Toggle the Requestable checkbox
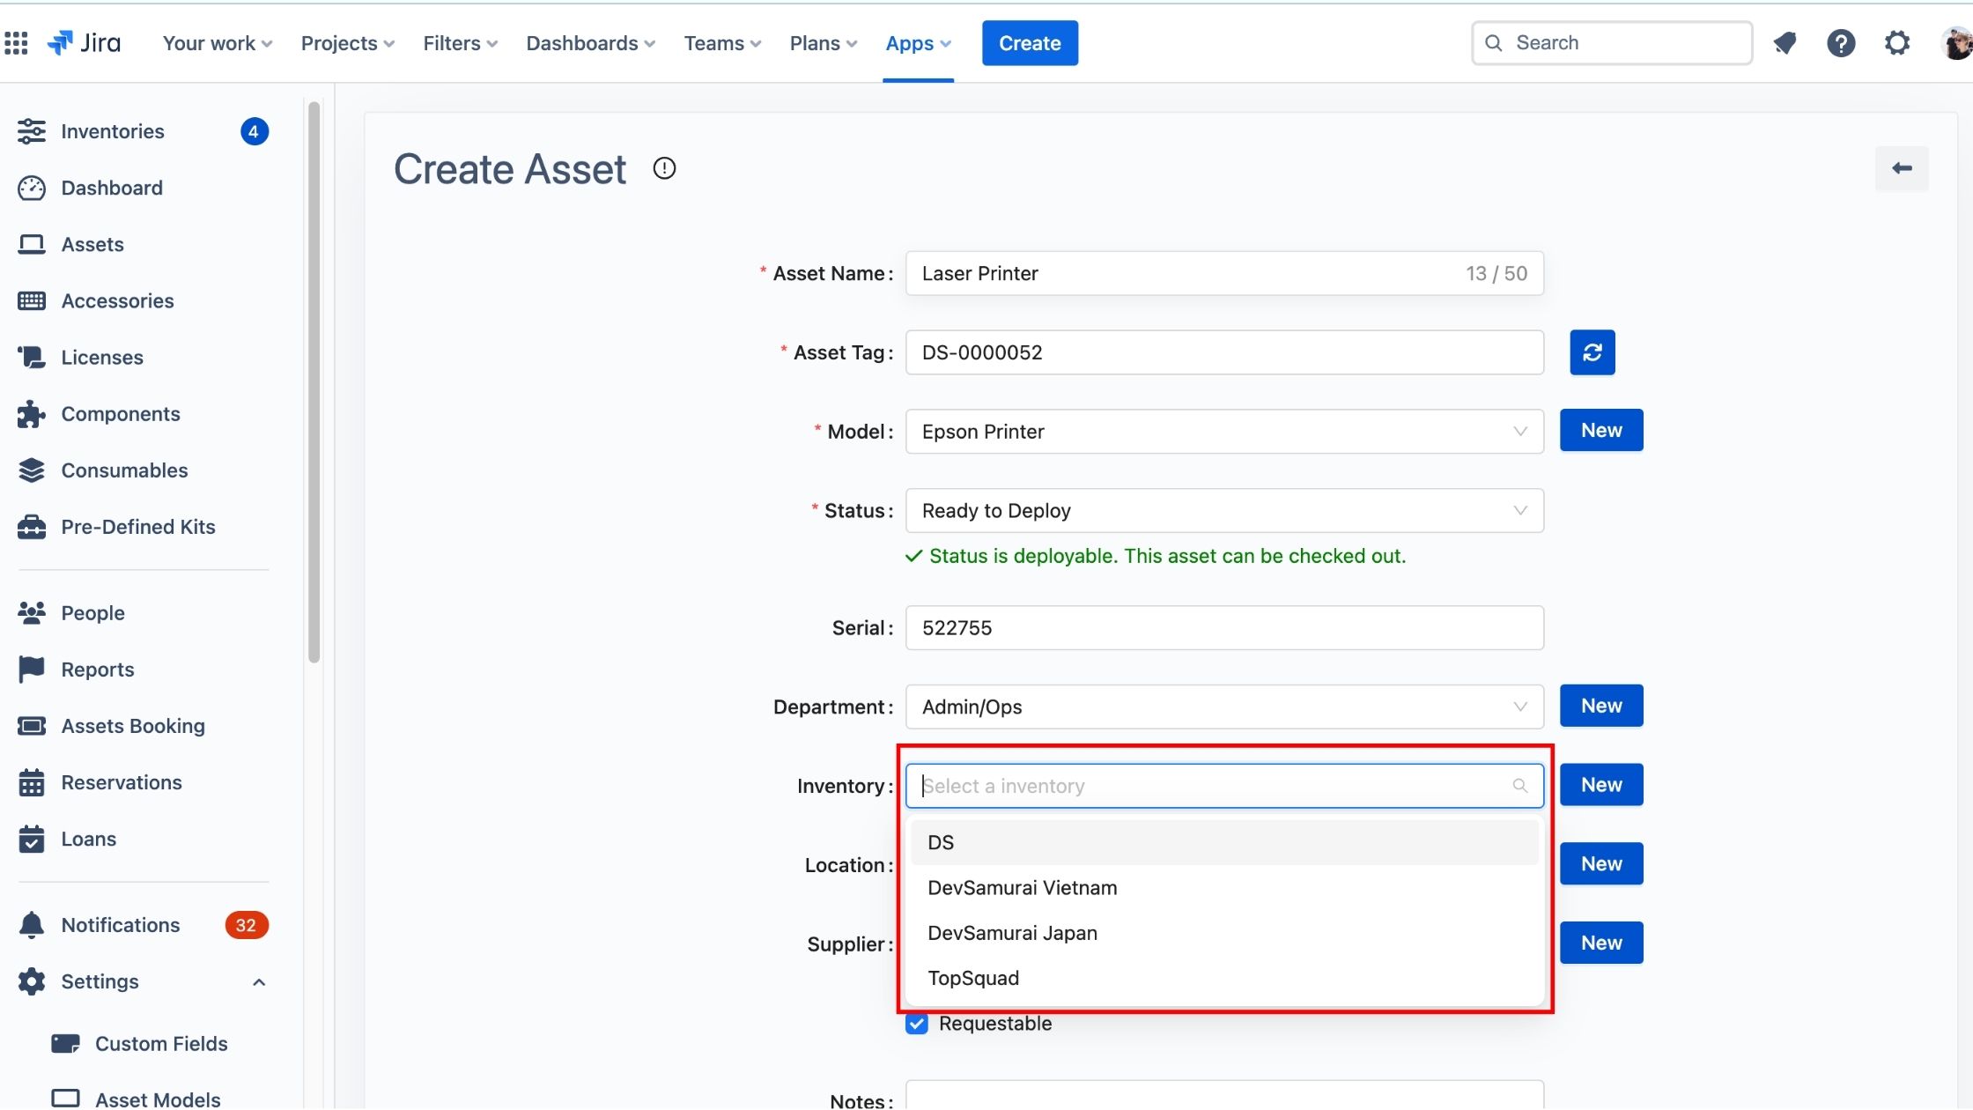The height and width of the screenshot is (1110, 1973). click(917, 1024)
